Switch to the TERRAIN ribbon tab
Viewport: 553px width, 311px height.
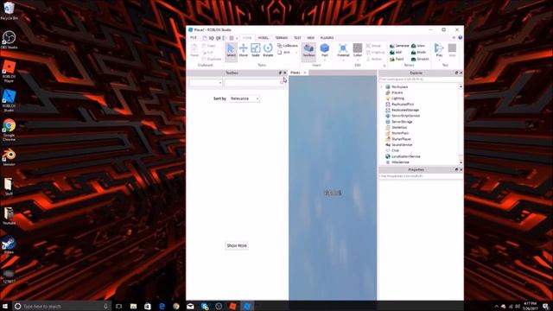281,38
